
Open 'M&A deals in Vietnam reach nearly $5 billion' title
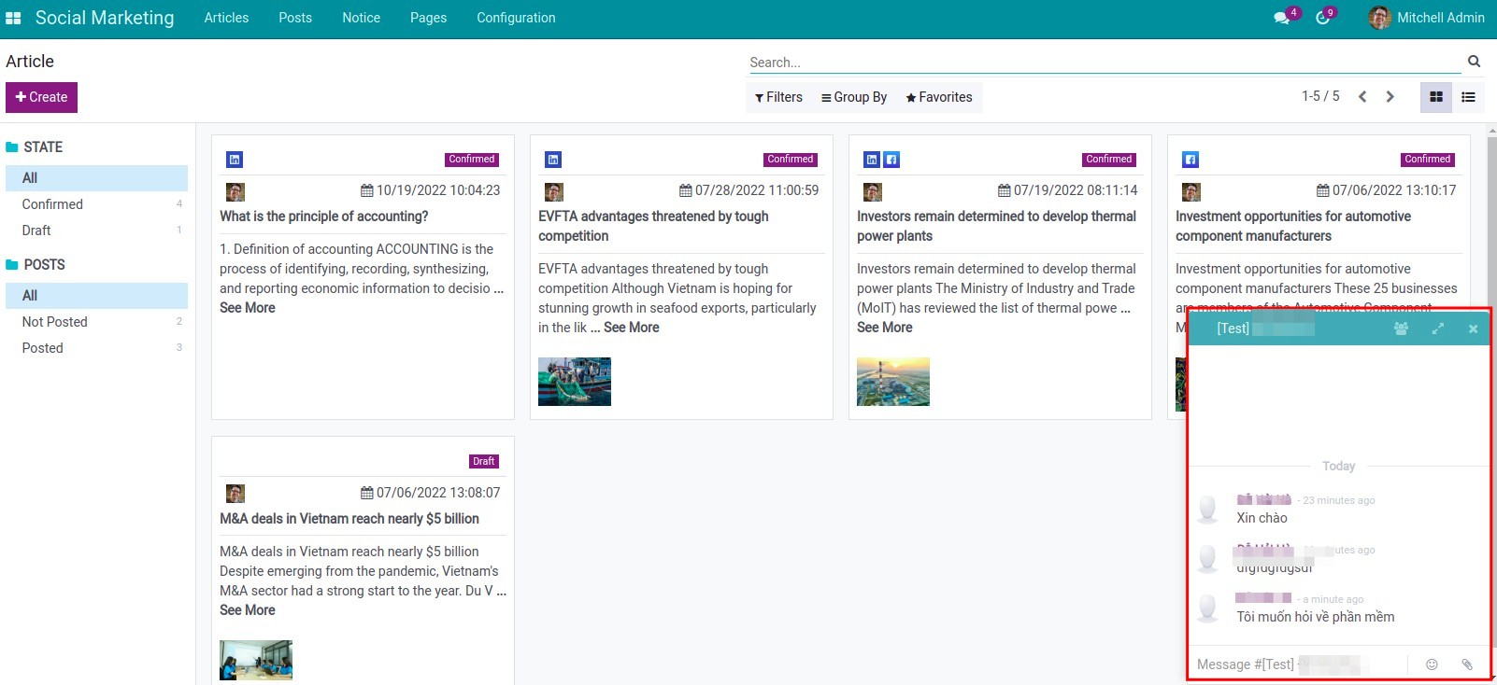349,519
